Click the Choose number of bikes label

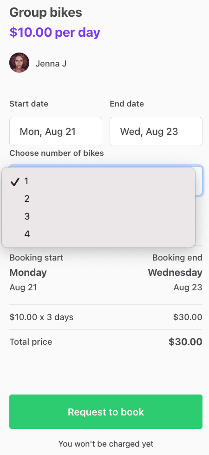point(57,153)
